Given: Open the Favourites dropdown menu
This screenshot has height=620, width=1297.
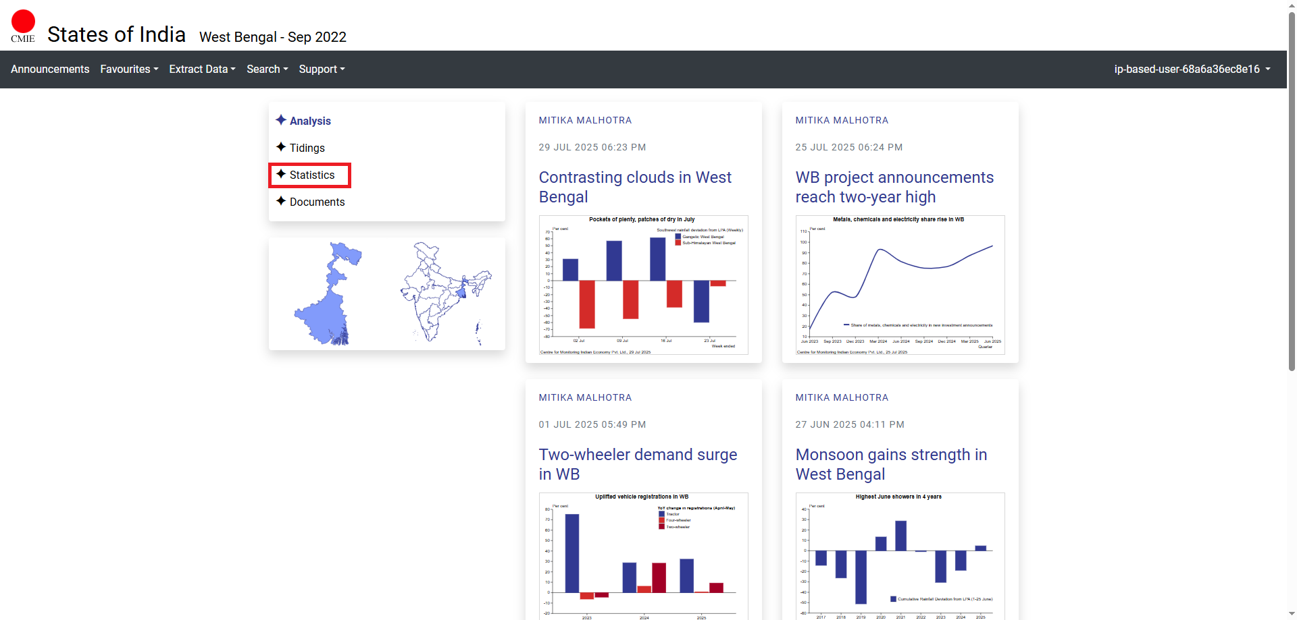Looking at the screenshot, I should coord(129,69).
